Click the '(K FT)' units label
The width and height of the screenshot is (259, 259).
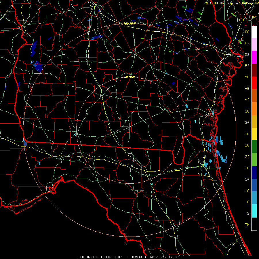243,20
